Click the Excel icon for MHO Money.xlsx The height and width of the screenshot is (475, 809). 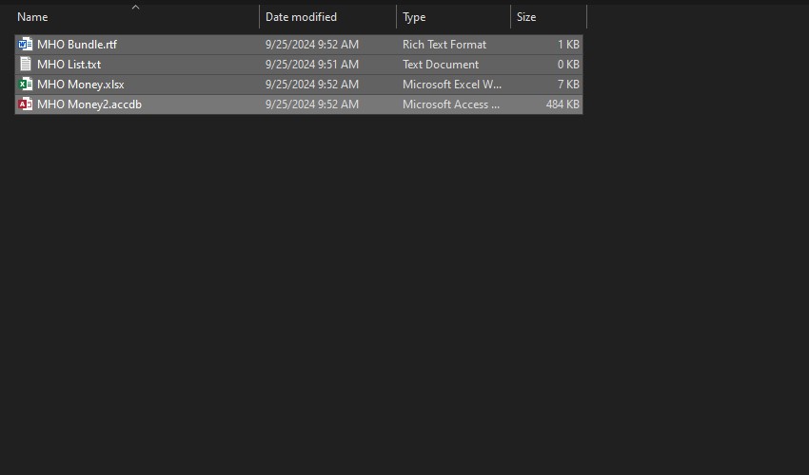tap(26, 85)
